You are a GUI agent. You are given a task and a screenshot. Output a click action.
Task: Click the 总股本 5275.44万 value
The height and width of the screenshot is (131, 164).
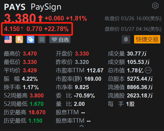(140, 79)
